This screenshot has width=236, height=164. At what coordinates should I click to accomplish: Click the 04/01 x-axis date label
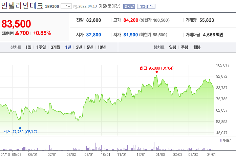pos(211,154)
